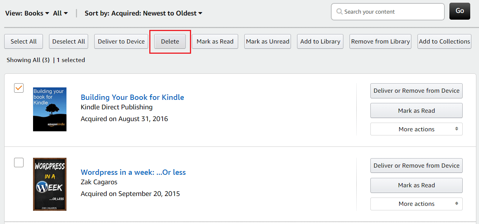Change Sort by Acquired order dropdown
This screenshot has height=224, width=479.
[143, 13]
